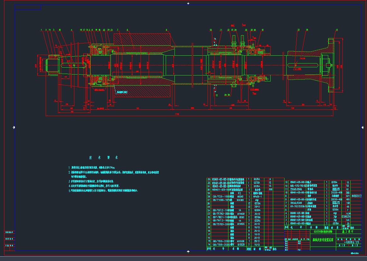Select the KR-702/202SM/B code in row 6
This screenshot has width=367, height=261.
coord(299,206)
